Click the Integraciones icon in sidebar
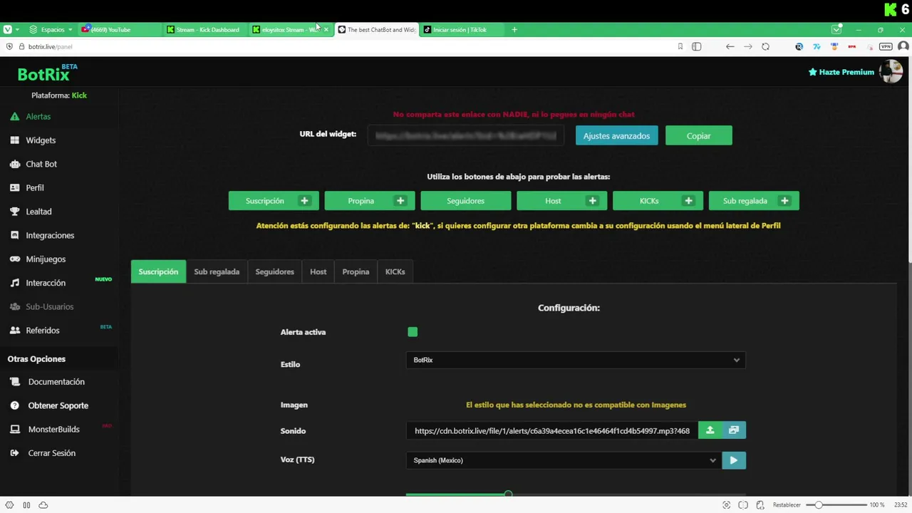The height and width of the screenshot is (513, 912). (x=14, y=235)
